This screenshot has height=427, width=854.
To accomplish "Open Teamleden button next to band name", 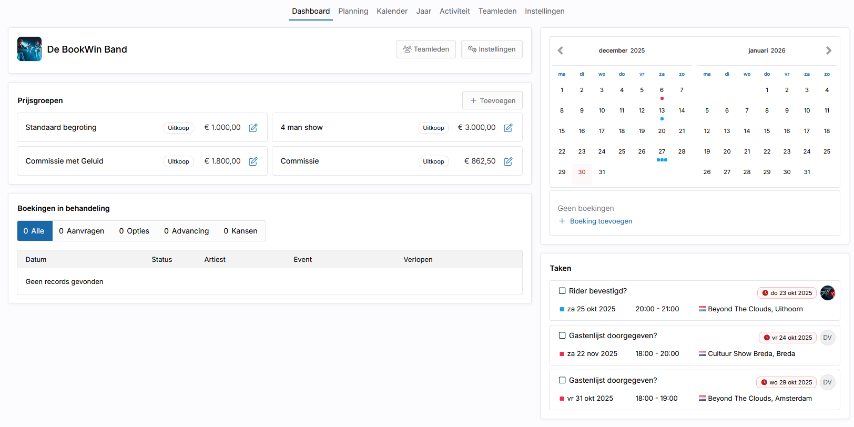I will 425,49.
